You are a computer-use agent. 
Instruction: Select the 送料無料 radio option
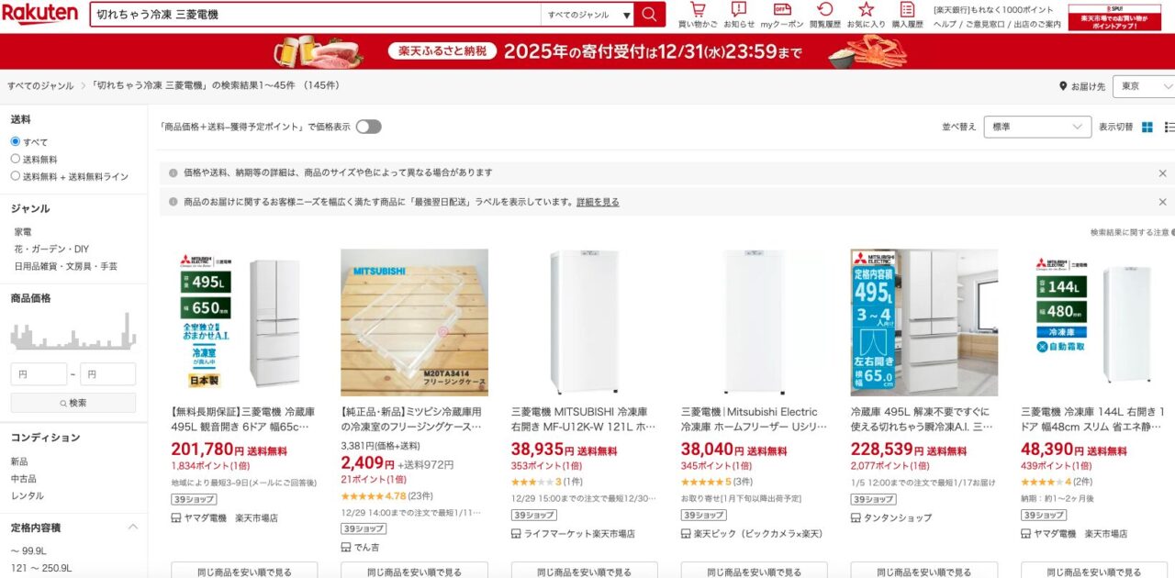tap(16, 159)
